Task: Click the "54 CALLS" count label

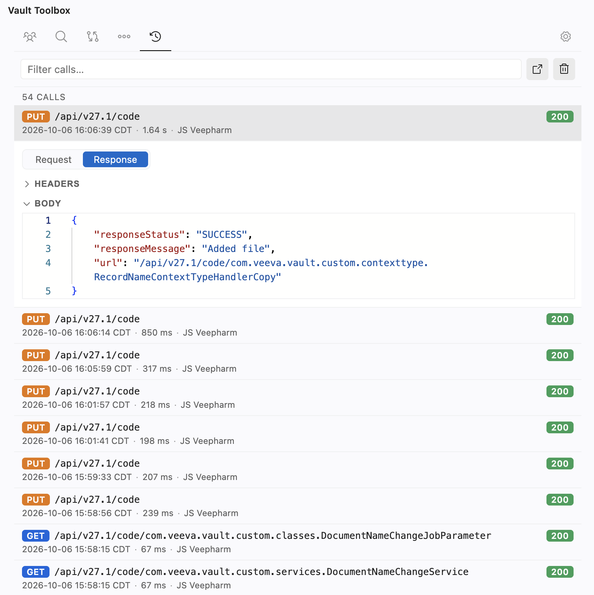Action: (44, 97)
